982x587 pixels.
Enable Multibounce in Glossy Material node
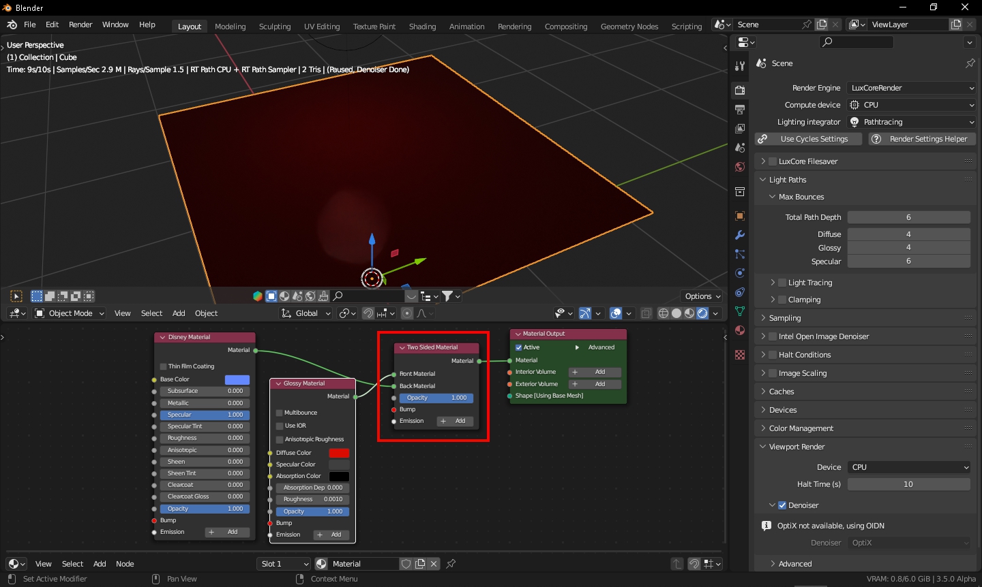[x=280, y=413]
